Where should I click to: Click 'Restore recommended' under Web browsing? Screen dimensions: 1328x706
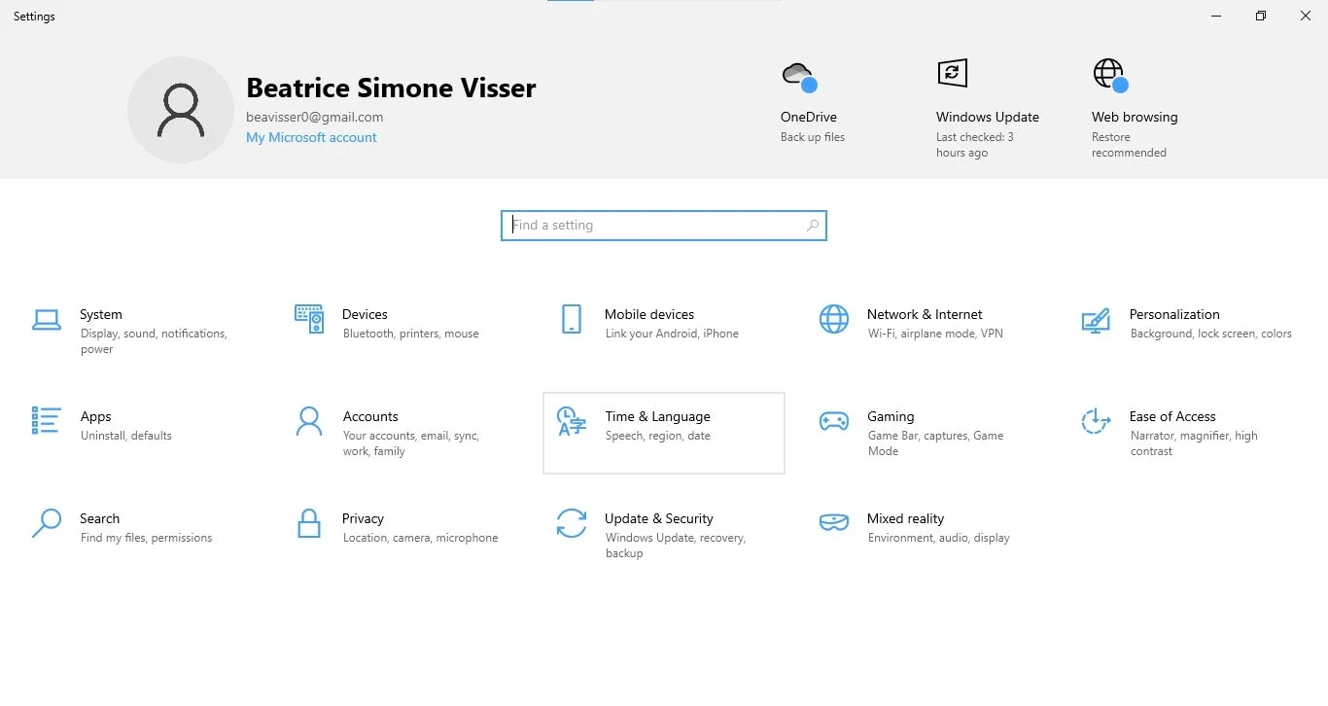pyautogui.click(x=1129, y=145)
